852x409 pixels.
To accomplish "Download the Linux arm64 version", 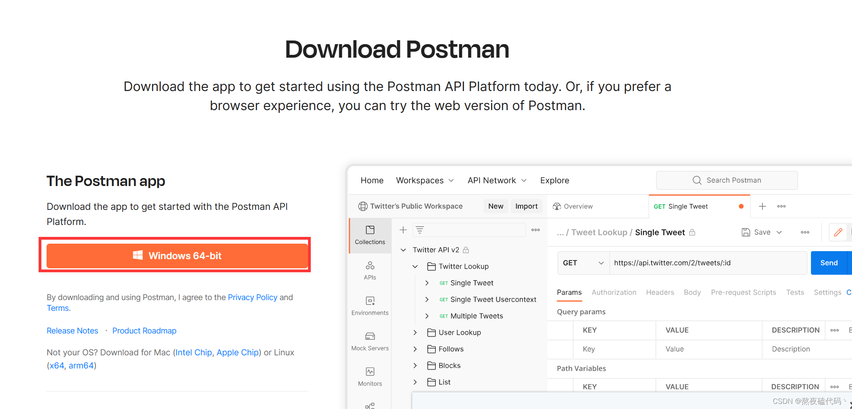I will 81,366.
